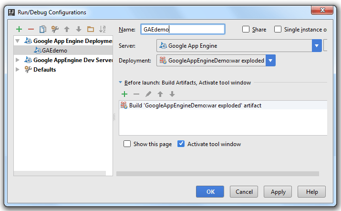
Task: Expand the Defaults tree node
Action: coord(18,70)
